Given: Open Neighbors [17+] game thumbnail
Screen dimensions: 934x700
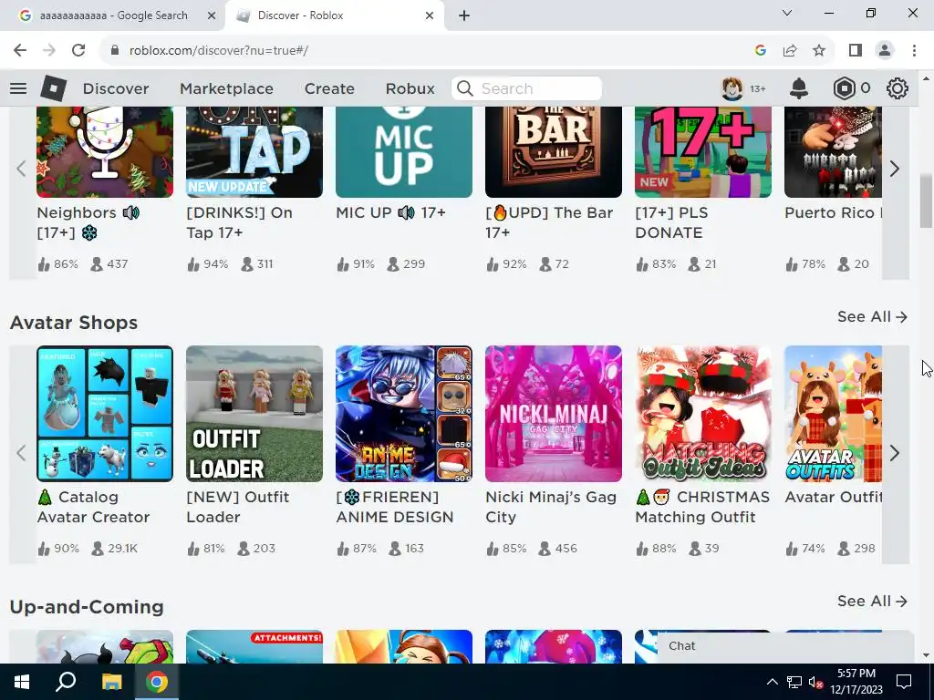Looking at the screenshot, I should 105,152.
